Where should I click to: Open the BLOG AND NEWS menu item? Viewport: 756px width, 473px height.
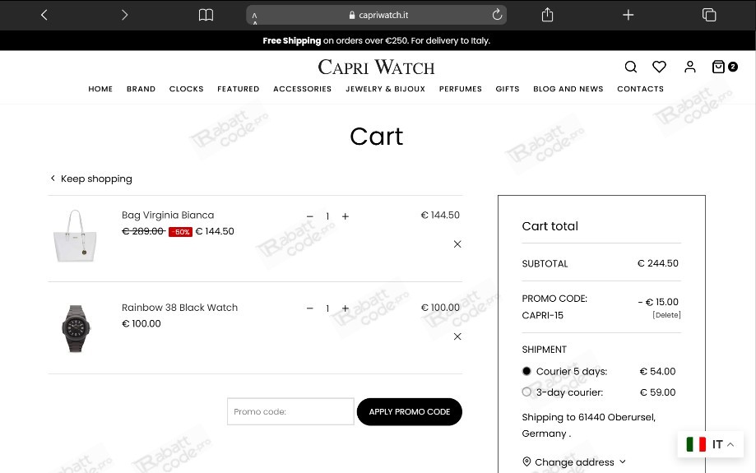click(568, 89)
